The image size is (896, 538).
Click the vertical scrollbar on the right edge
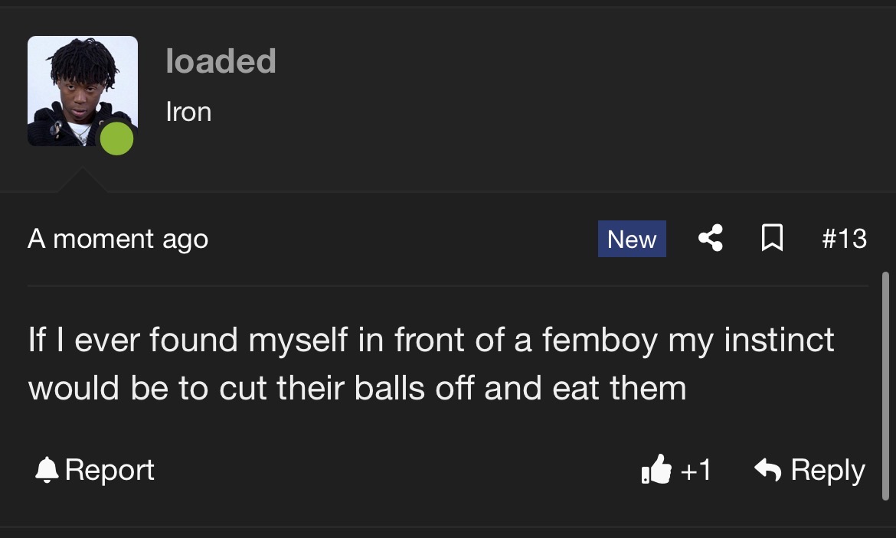885,386
